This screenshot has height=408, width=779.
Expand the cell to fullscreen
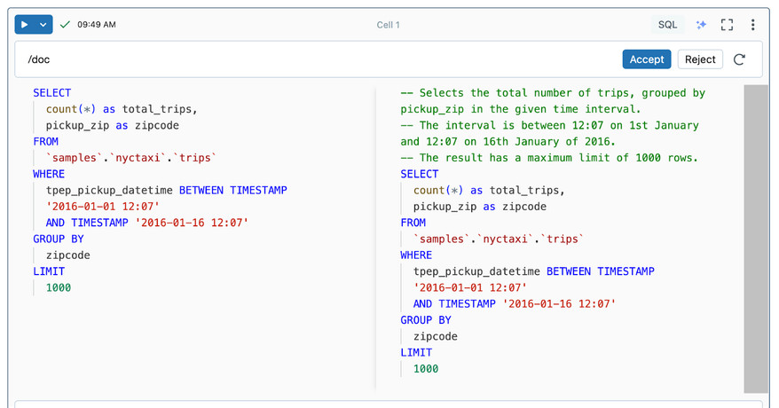pos(727,25)
